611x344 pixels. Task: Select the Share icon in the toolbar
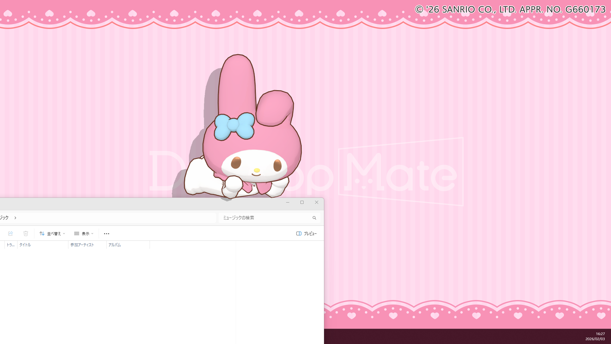[11, 233]
